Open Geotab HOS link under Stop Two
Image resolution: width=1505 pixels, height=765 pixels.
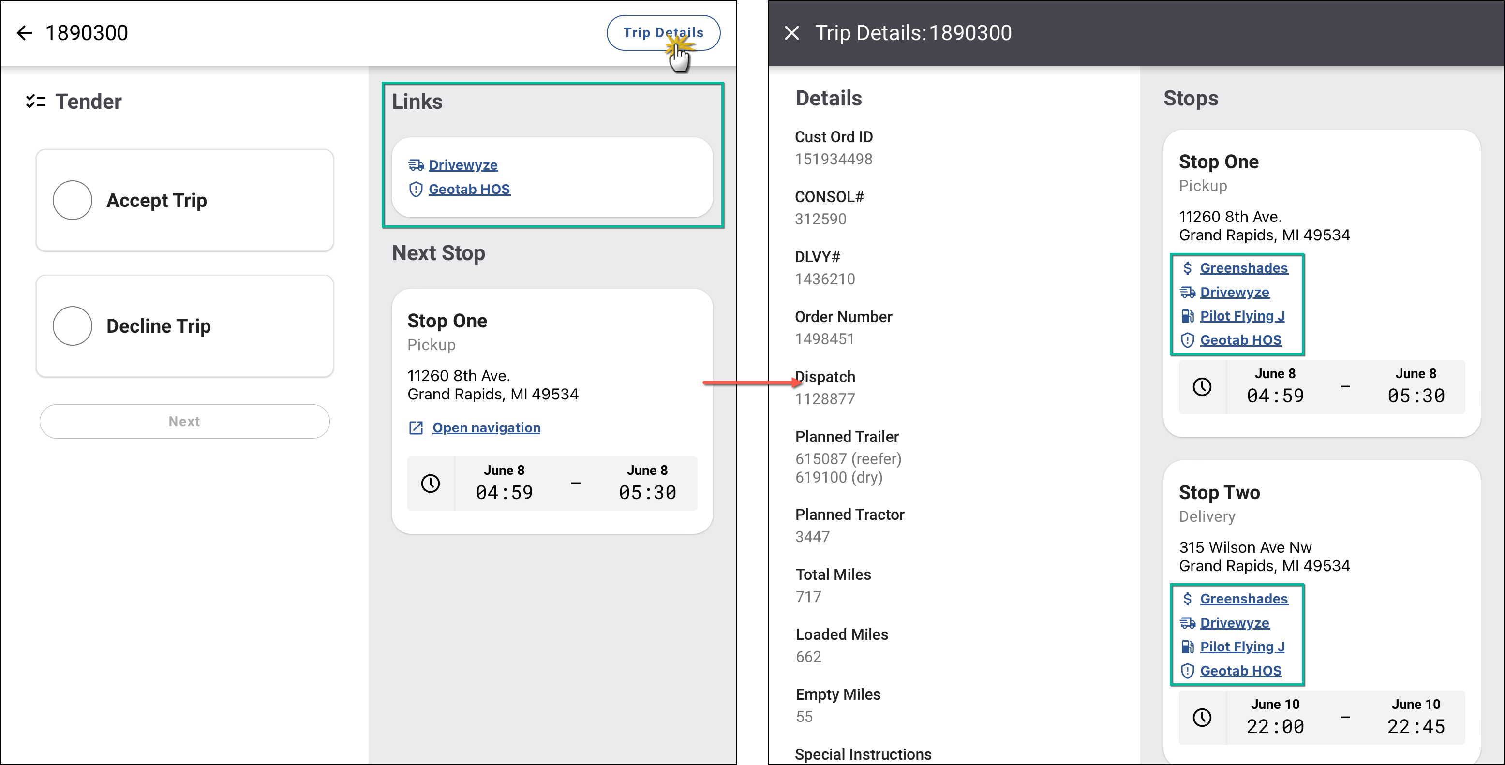pyautogui.click(x=1240, y=671)
